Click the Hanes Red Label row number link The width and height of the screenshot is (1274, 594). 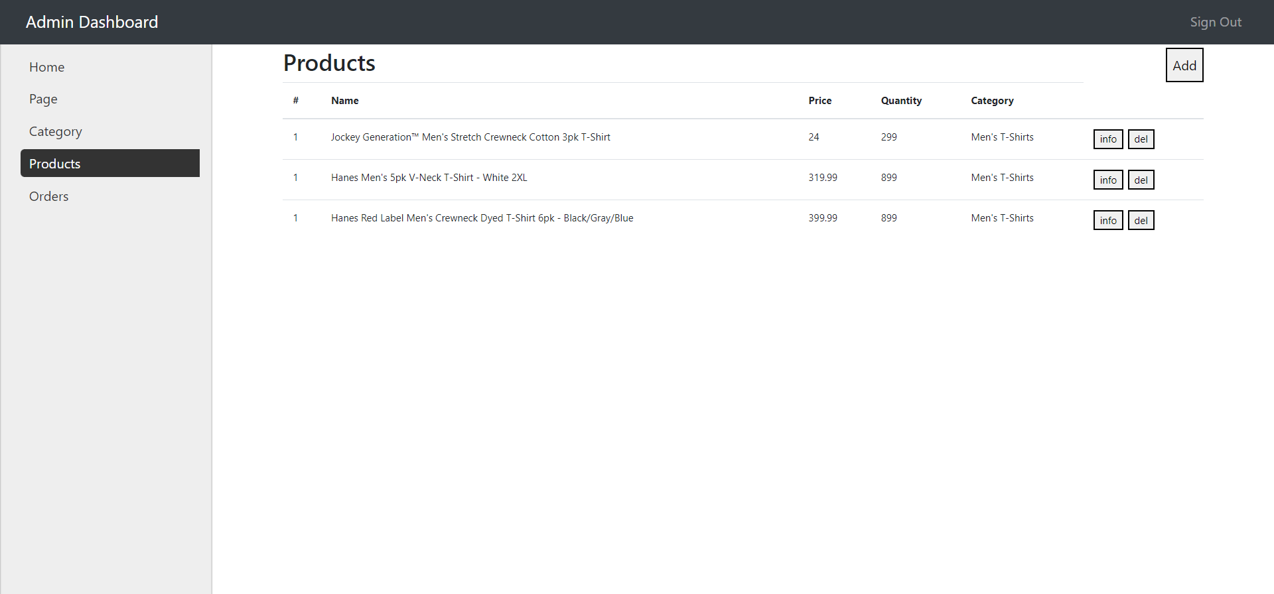tap(295, 218)
